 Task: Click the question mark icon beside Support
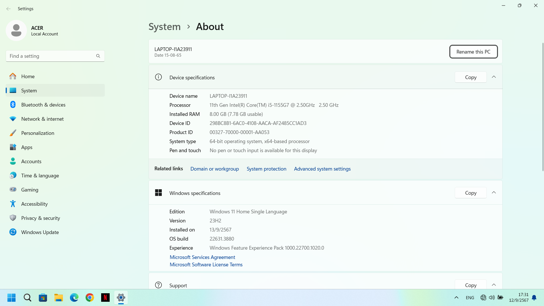click(158, 285)
